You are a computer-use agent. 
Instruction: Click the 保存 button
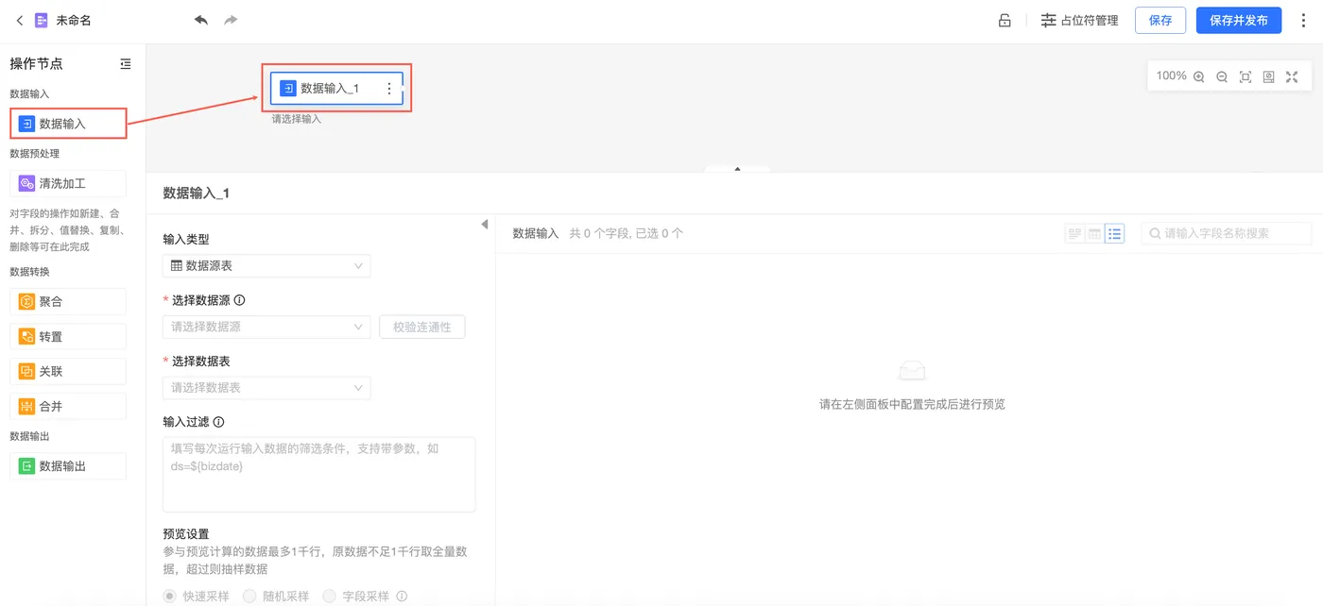click(1160, 20)
